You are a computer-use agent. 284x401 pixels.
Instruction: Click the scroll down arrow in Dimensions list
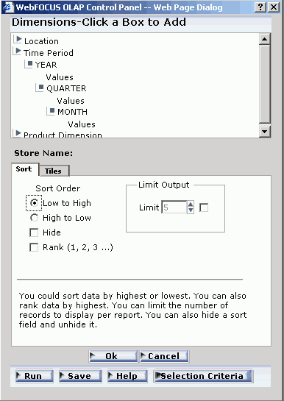pyautogui.click(x=265, y=132)
